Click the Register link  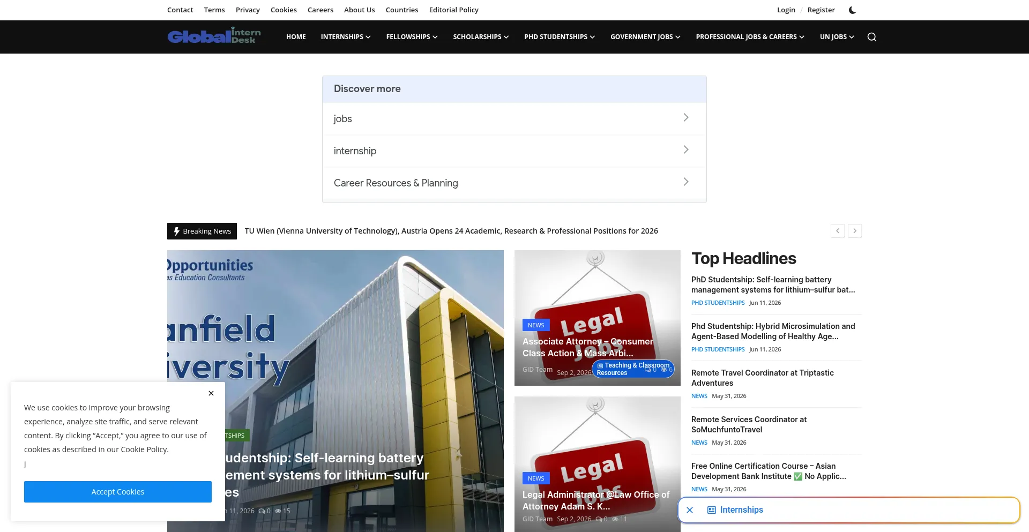[821, 10]
